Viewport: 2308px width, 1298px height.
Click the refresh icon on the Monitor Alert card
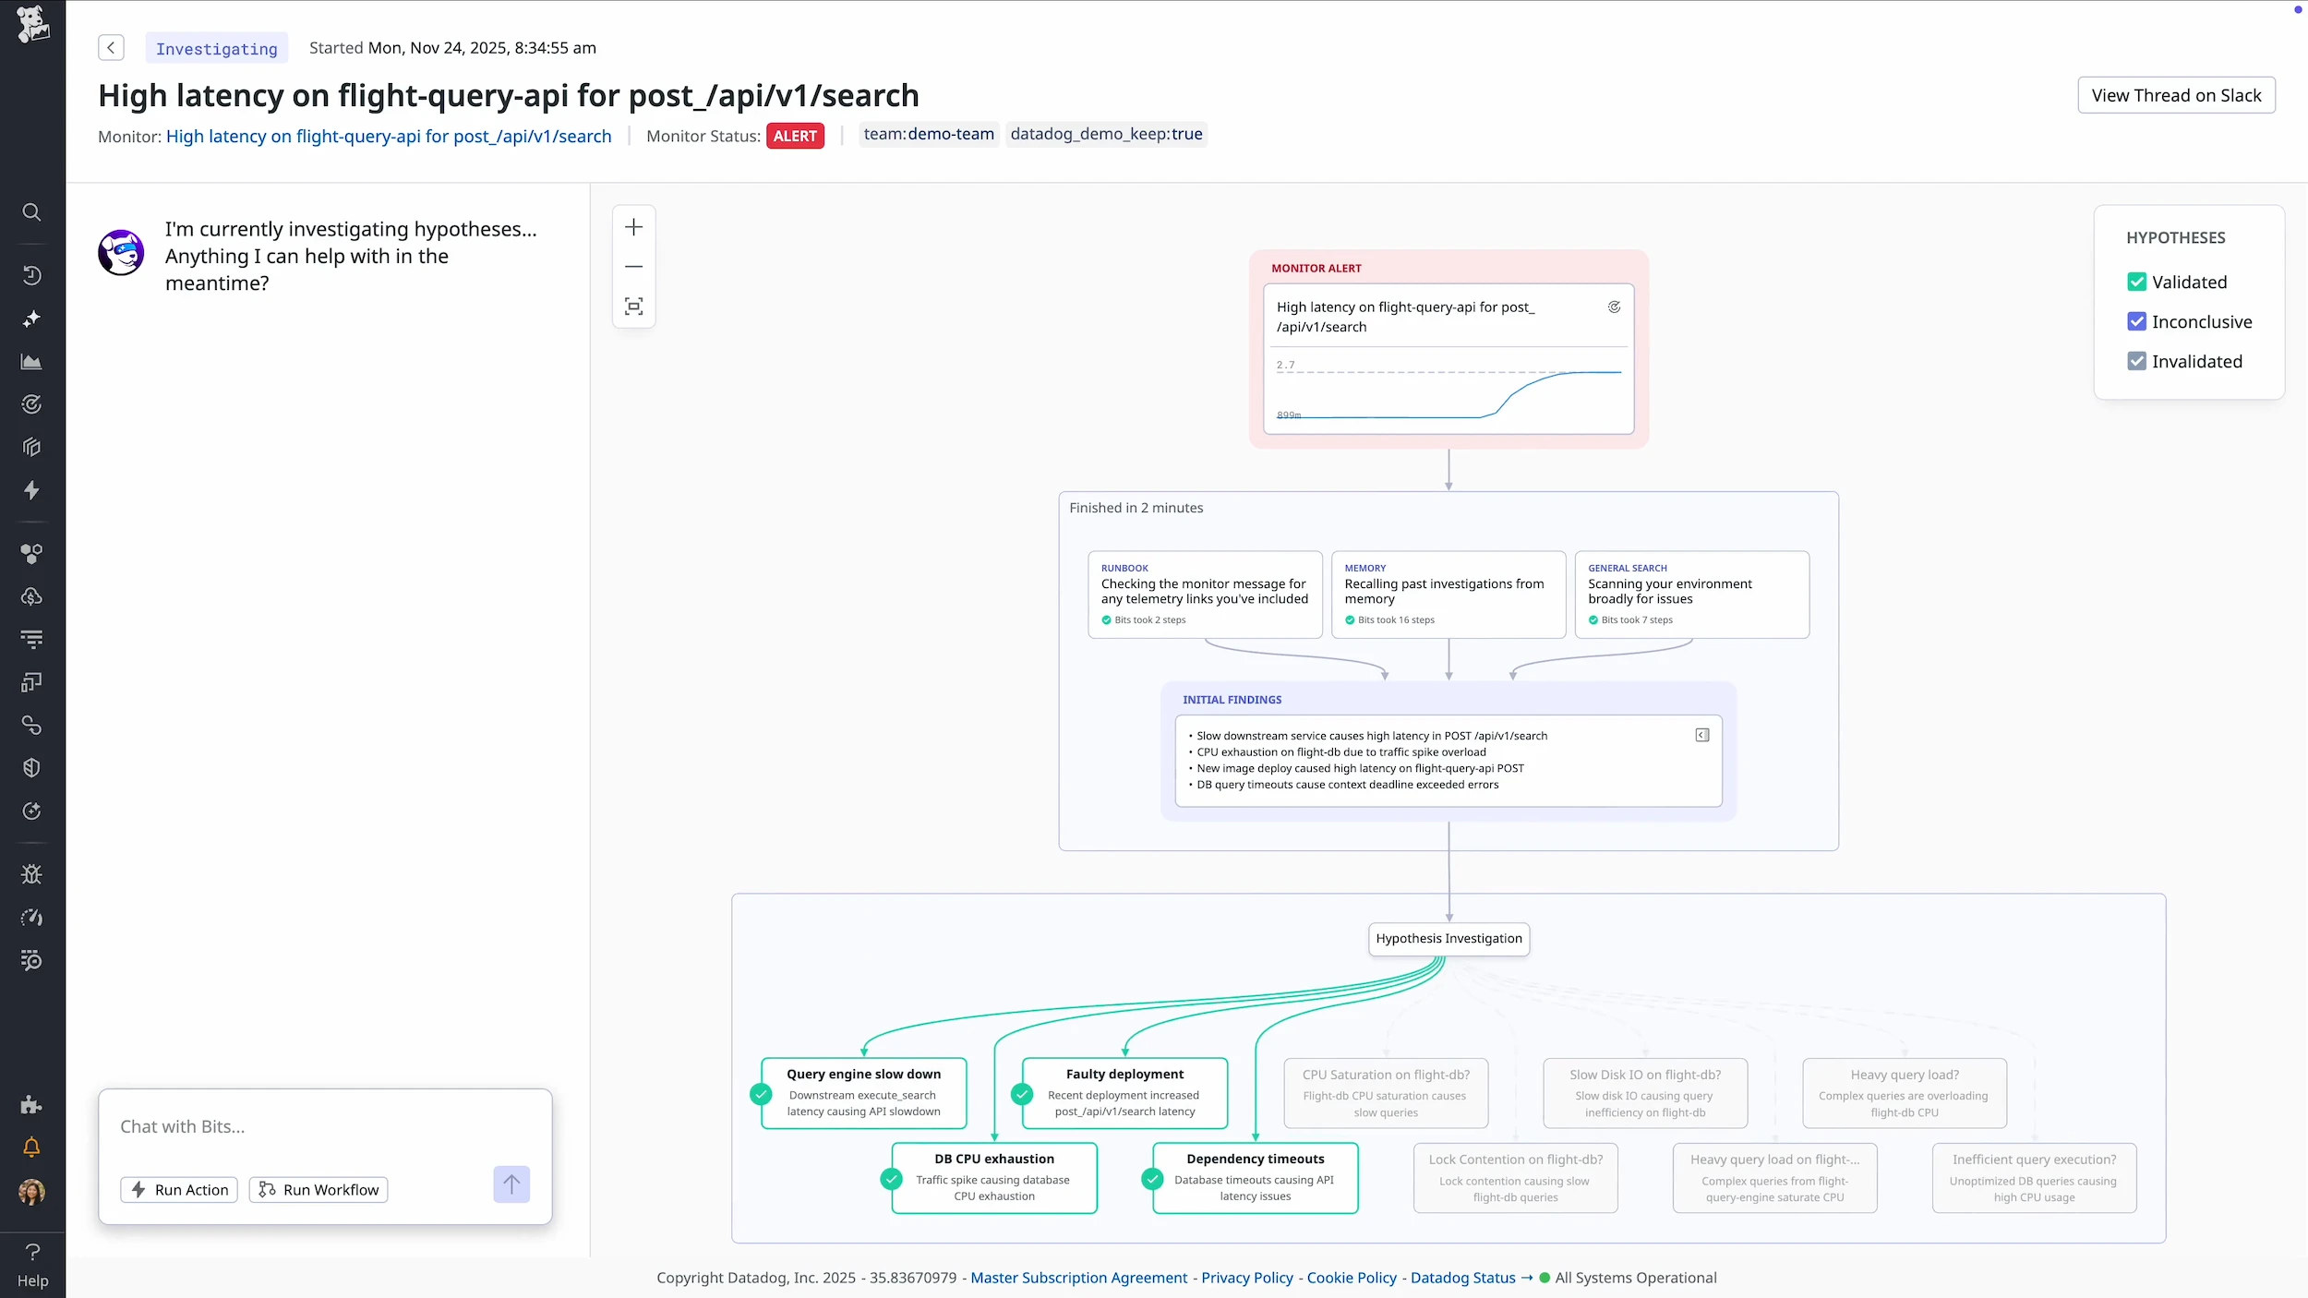pyautogui.click(x=1614, y=306)
